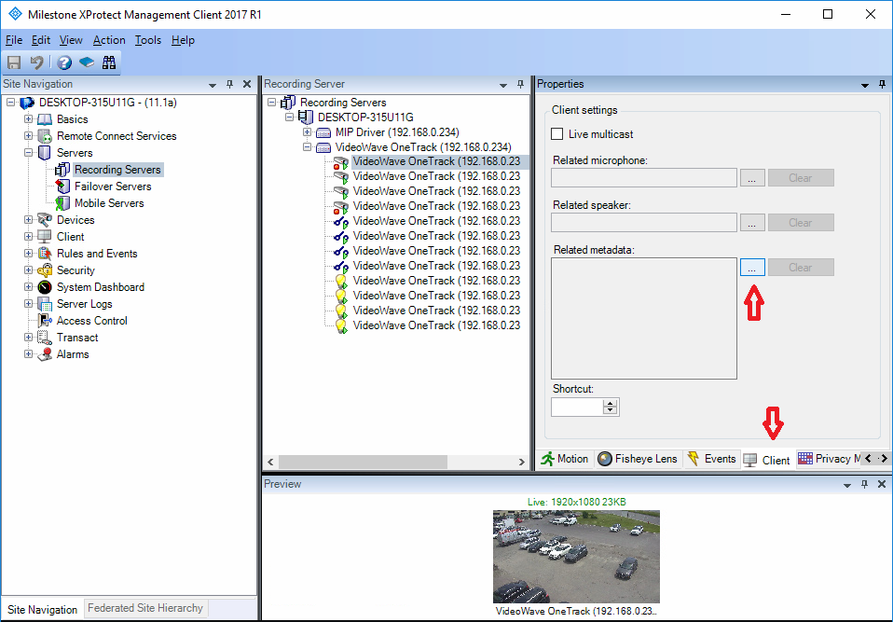
Task: Expand the Rules and Events node
Action: coord(28,254)
